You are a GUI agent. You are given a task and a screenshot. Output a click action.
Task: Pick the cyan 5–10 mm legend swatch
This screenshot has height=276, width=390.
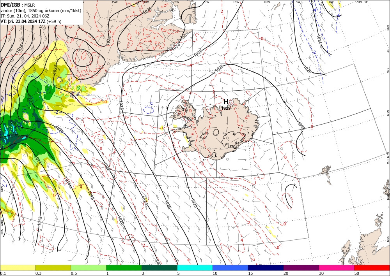click(x=195, y=267)
